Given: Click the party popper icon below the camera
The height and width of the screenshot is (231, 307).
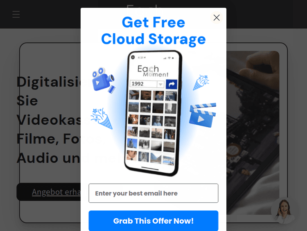Looking at the screenshot, I should pyautogui.click(x=102, y=118).
